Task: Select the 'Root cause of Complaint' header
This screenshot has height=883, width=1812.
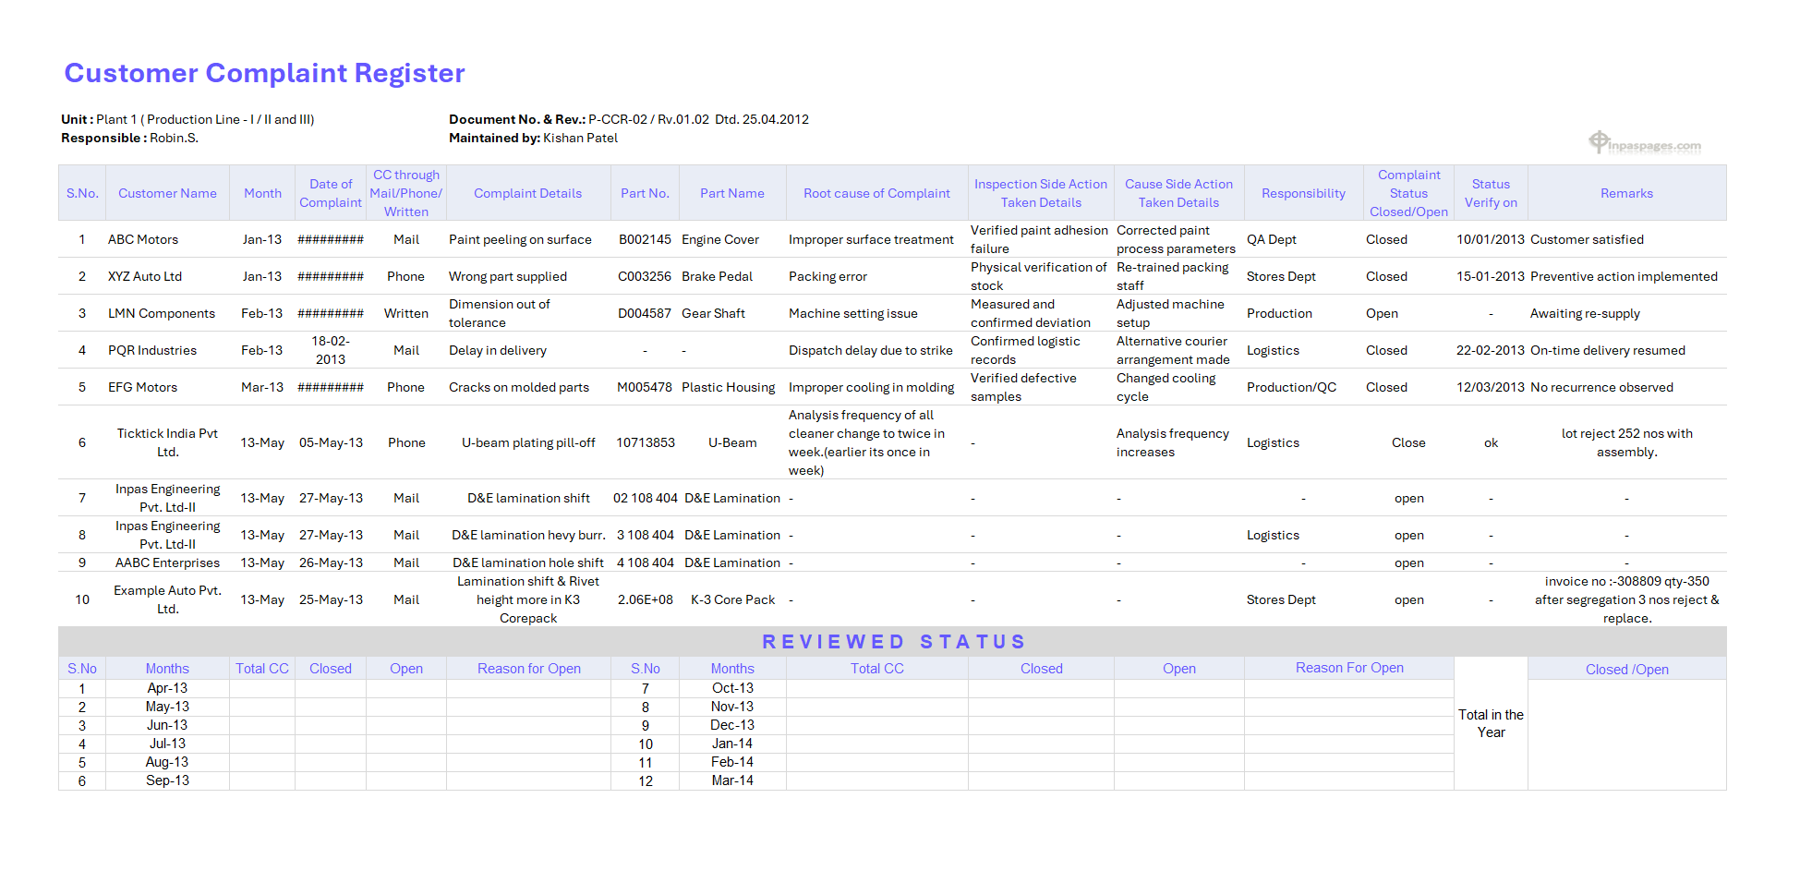Action: point(876,192)
